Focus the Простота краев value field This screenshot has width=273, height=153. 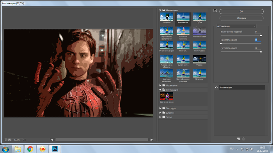pyautogui.click(x=258, y=40)
